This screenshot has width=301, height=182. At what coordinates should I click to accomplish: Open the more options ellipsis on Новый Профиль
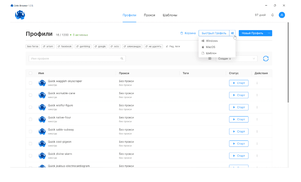pos(269,33)
